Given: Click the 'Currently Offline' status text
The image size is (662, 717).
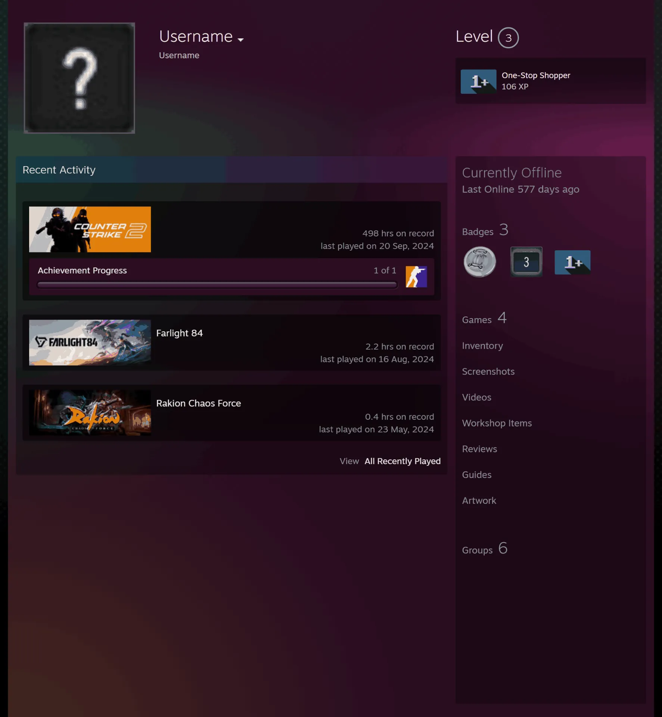Looking at the screenshot, I should (x=512, y=173).
